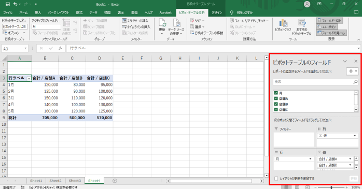Add a new sheet with plus icon
The width and height of the screenshot is (362, 189).
click(x=115, y=181)
